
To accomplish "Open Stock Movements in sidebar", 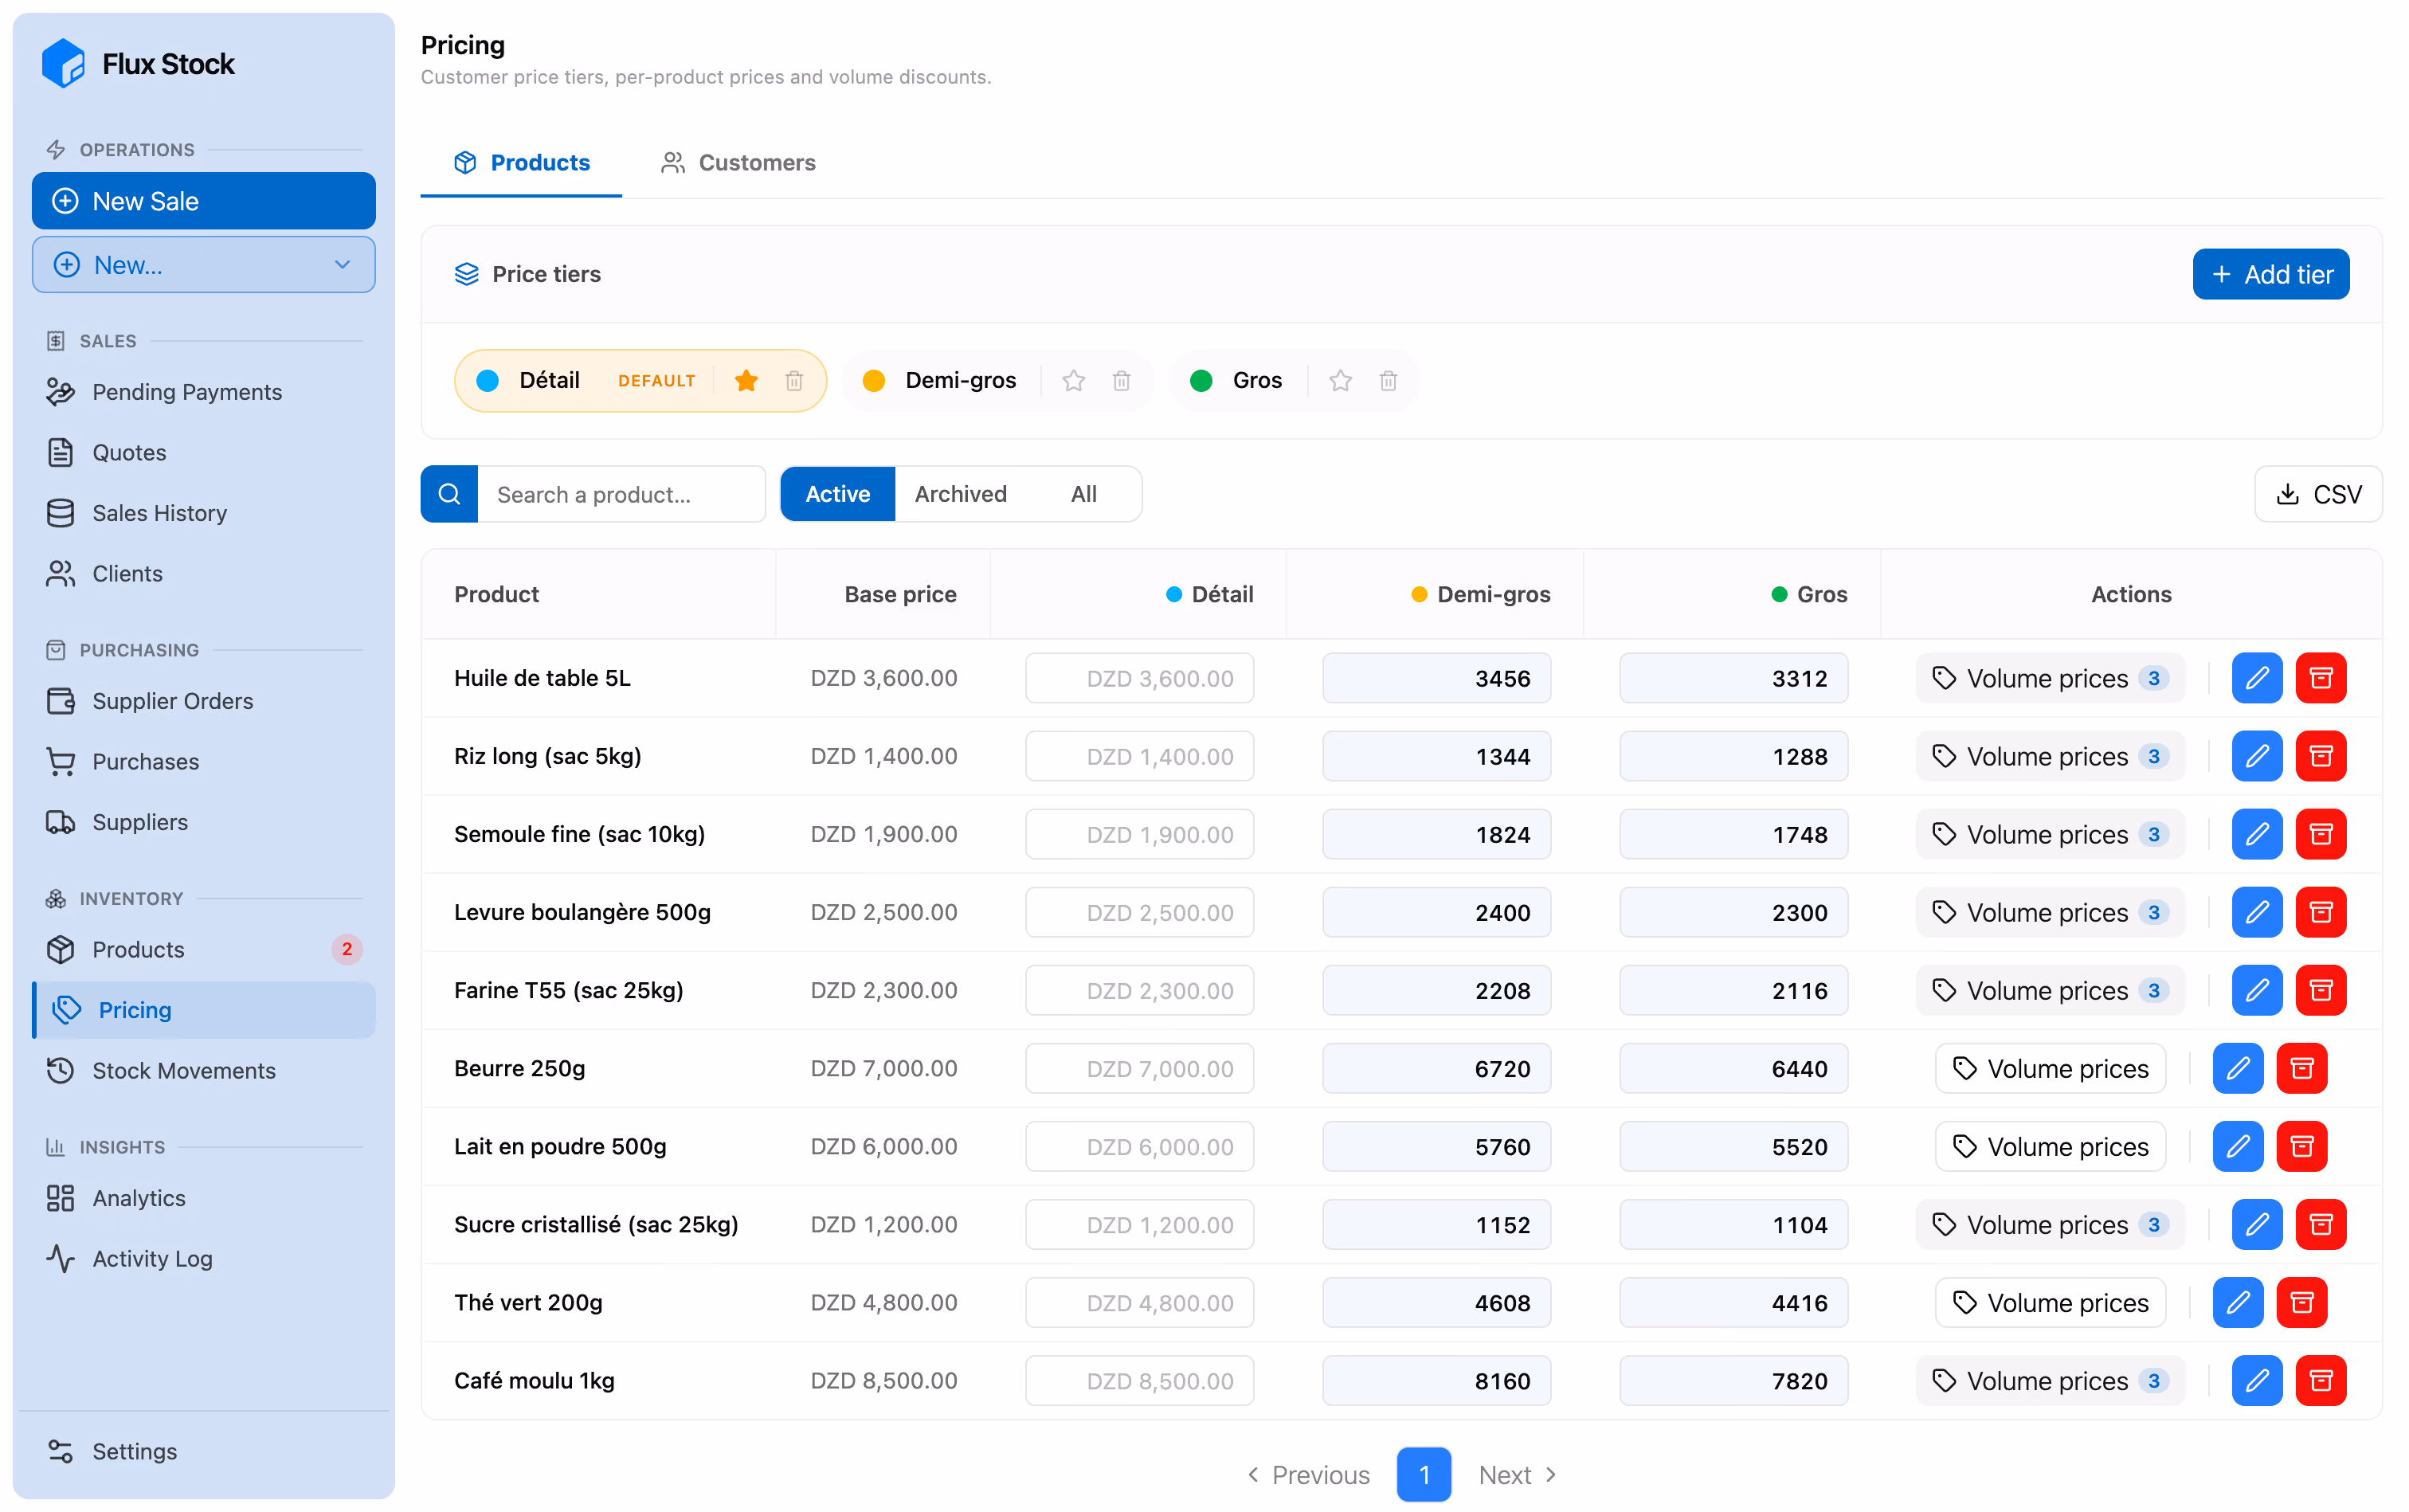I will click(x=204, y=1070).
